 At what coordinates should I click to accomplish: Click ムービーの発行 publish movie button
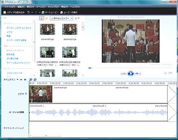69,12
